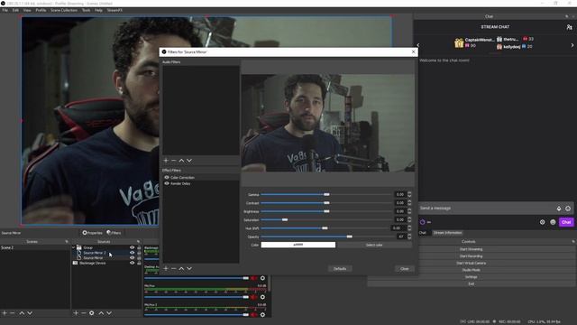Add a scene with plus icon
The height and width of the screenshot is (325, 577).
pos(5,313)
